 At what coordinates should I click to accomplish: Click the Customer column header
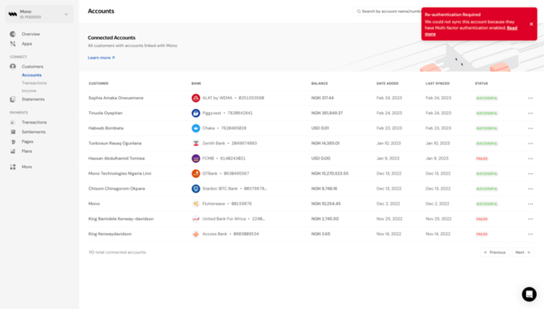(98, 83)
